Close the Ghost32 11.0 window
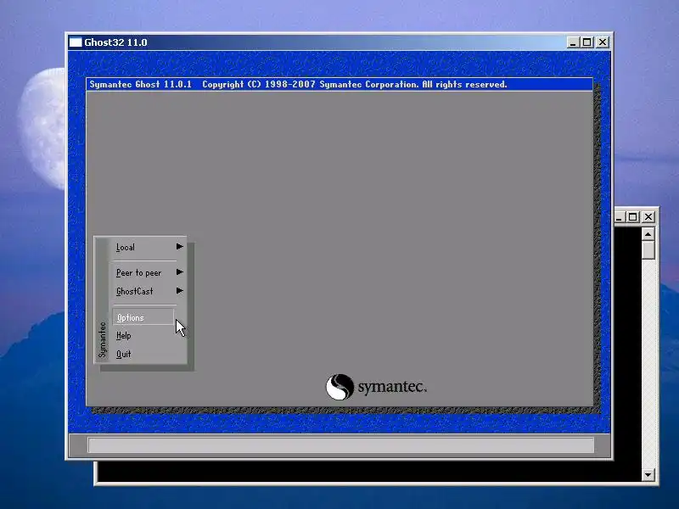The image size is (679, 509). point(603,42)
